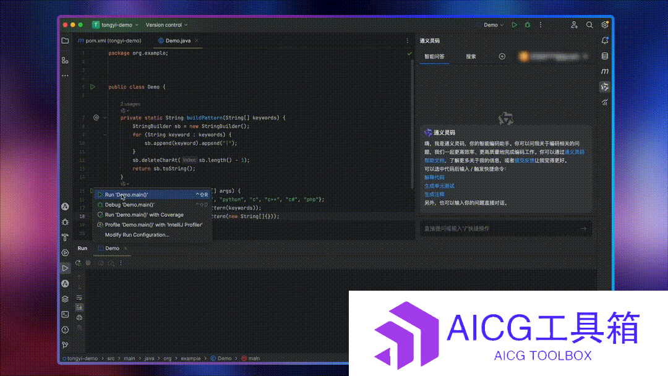668x376 pixels.
Task: Close the Demo.java tab
Action: (x=197, y=41)
